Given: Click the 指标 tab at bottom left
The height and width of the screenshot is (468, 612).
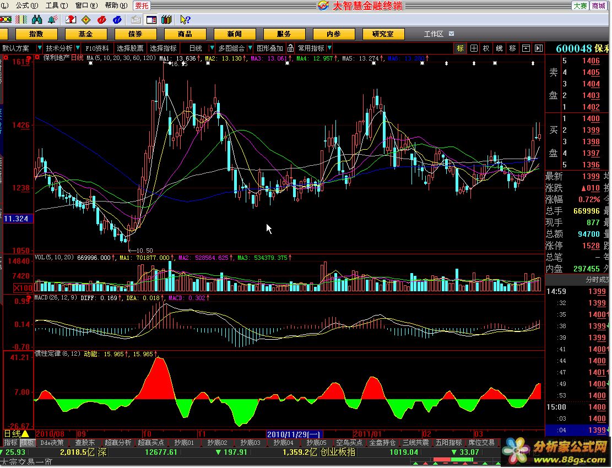Looking at the screenshot, I should [x=11, y=443].
